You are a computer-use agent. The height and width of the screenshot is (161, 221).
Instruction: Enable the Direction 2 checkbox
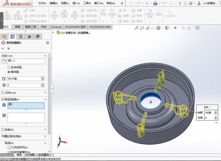3,93
